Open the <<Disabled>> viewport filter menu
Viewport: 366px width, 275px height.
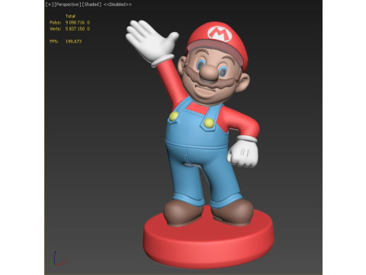pyautogui.click(x=117, y=5)
